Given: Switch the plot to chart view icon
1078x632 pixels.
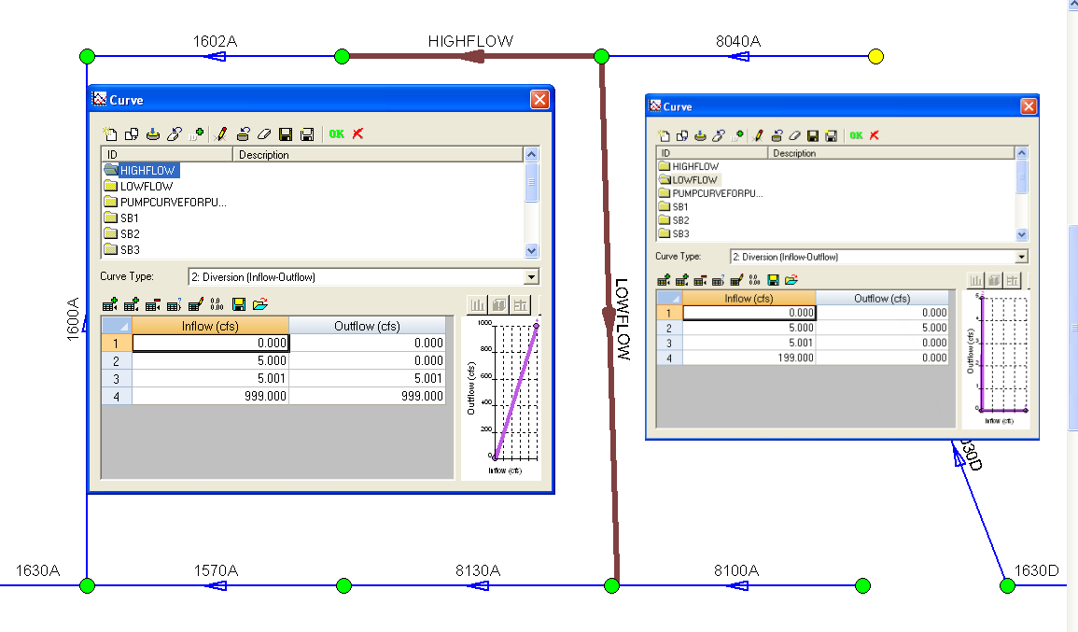Looking at the screenshot, I should pyautogui.click(x=479, y=304).
